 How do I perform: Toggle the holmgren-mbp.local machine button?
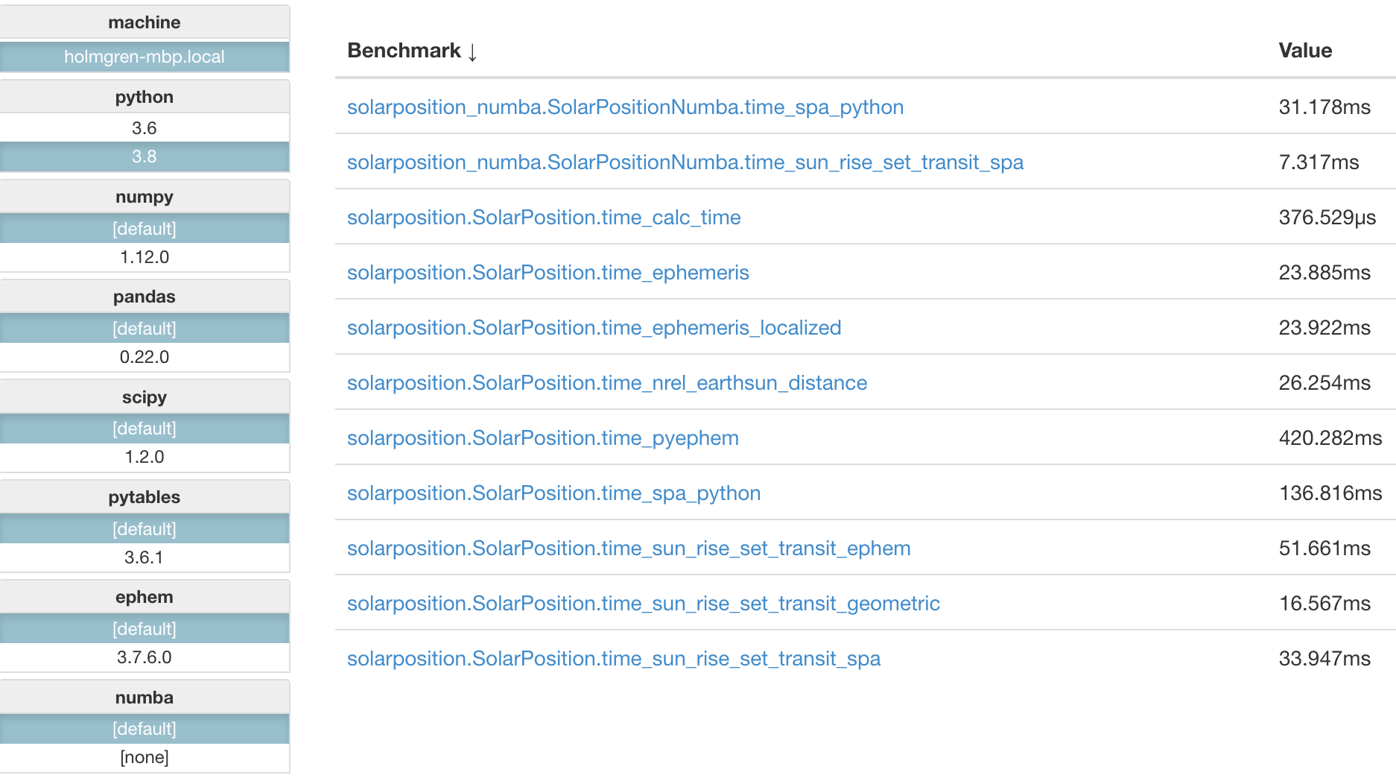tap(145, 57)
